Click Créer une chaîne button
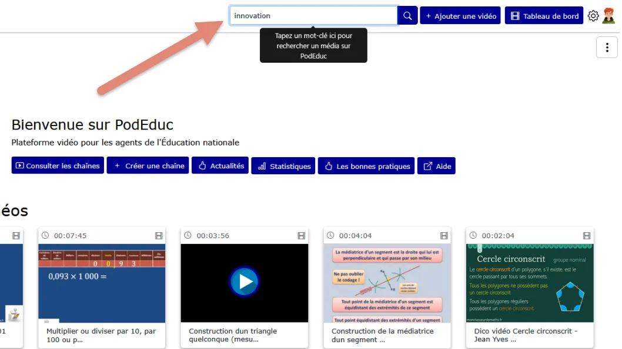The image size is (622, 349). coord(148,165)
